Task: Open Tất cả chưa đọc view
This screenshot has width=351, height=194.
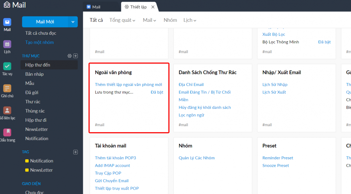Action: (x=41, y=33)
